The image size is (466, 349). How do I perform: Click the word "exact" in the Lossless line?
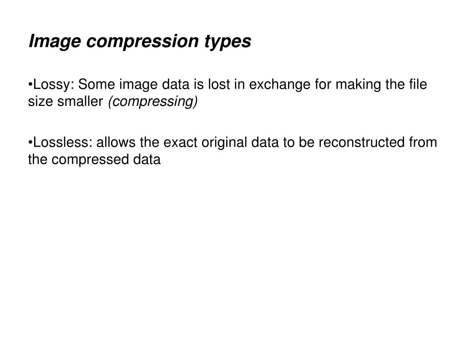[180, 142]
